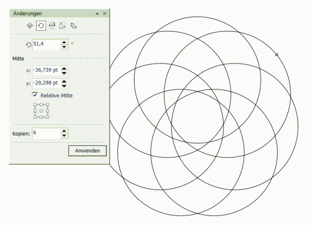Viewport: 312px width, 225px height.
Task: Select the Skew transform icon
Action: (x=74, y=26)
